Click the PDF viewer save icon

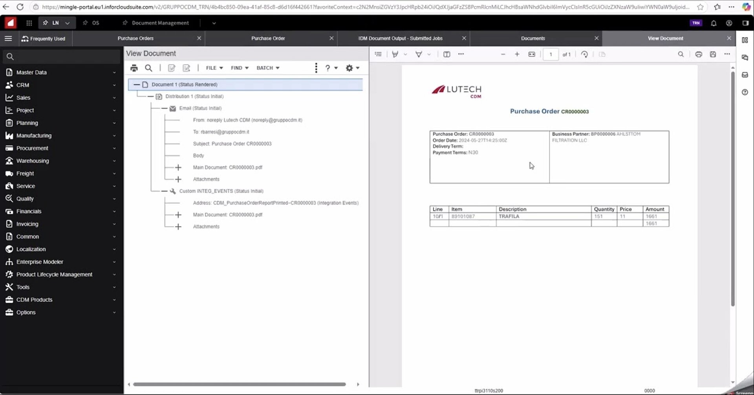[x=713, y=54]
